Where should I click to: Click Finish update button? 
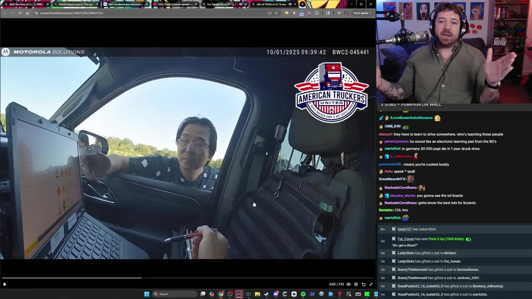click(362, 13)
